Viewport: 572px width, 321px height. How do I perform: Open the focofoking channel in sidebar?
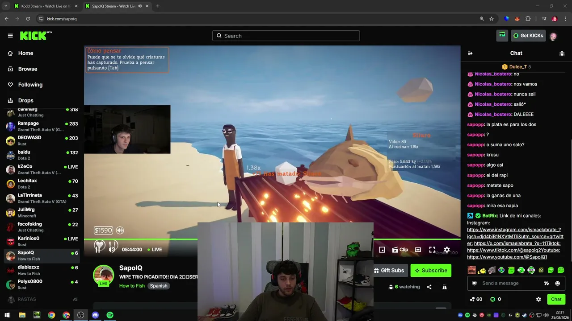click(42, 227)
